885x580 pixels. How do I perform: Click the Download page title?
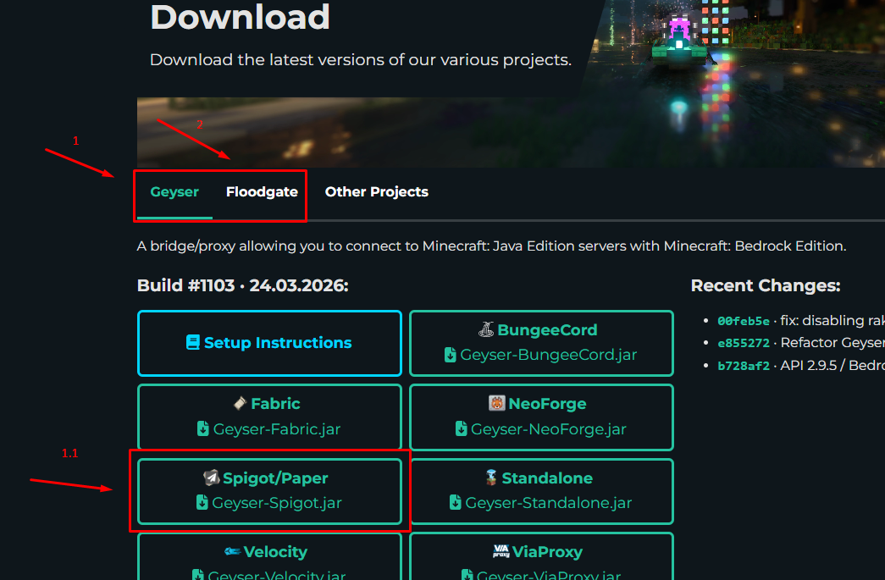240,17
